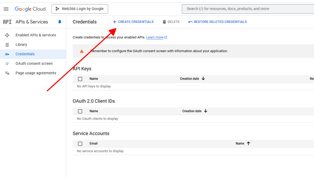Viewport: 314px width, 178px height.
Task: Sort API Keys by Name column
Action: pyautogui.click(x=94, y=79)
